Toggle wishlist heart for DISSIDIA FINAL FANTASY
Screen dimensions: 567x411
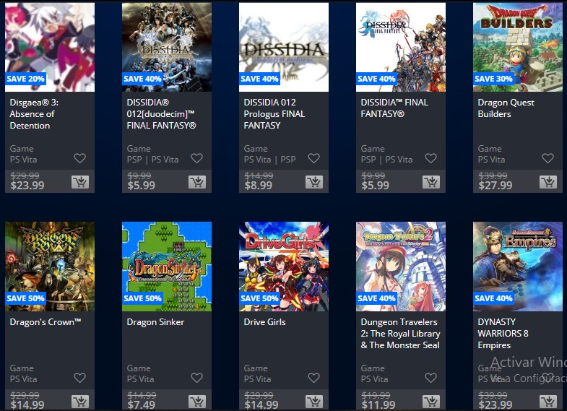coord(430,158)
